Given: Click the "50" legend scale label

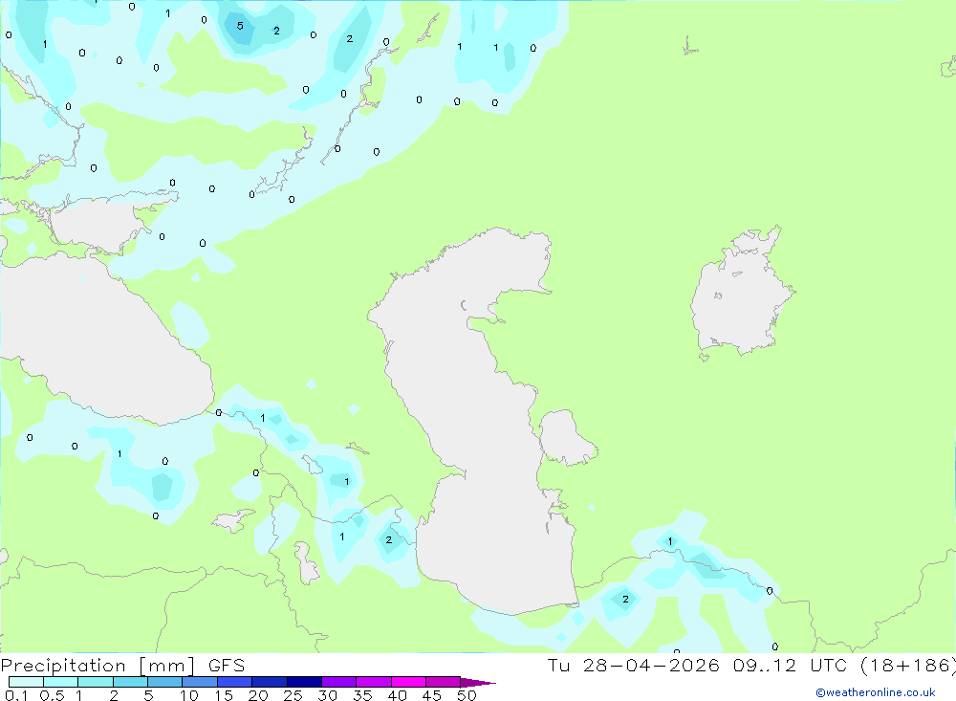Looking at the screenshot, I should (x=467, y=695).
